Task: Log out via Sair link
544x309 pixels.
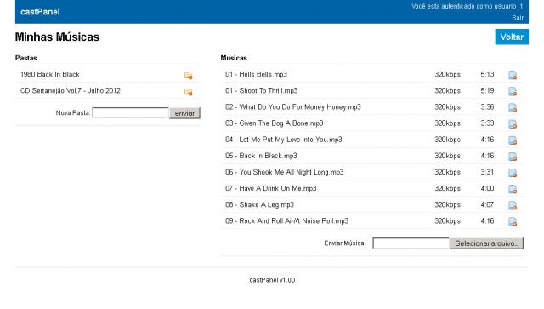Action: click(518, 18)
